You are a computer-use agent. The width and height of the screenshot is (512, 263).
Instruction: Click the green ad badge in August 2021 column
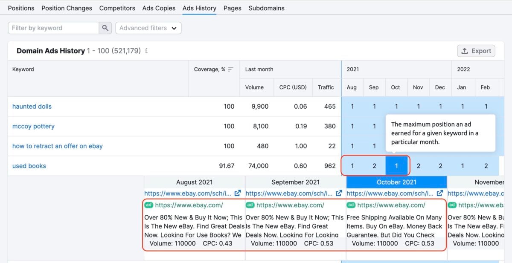coord(148,205)
